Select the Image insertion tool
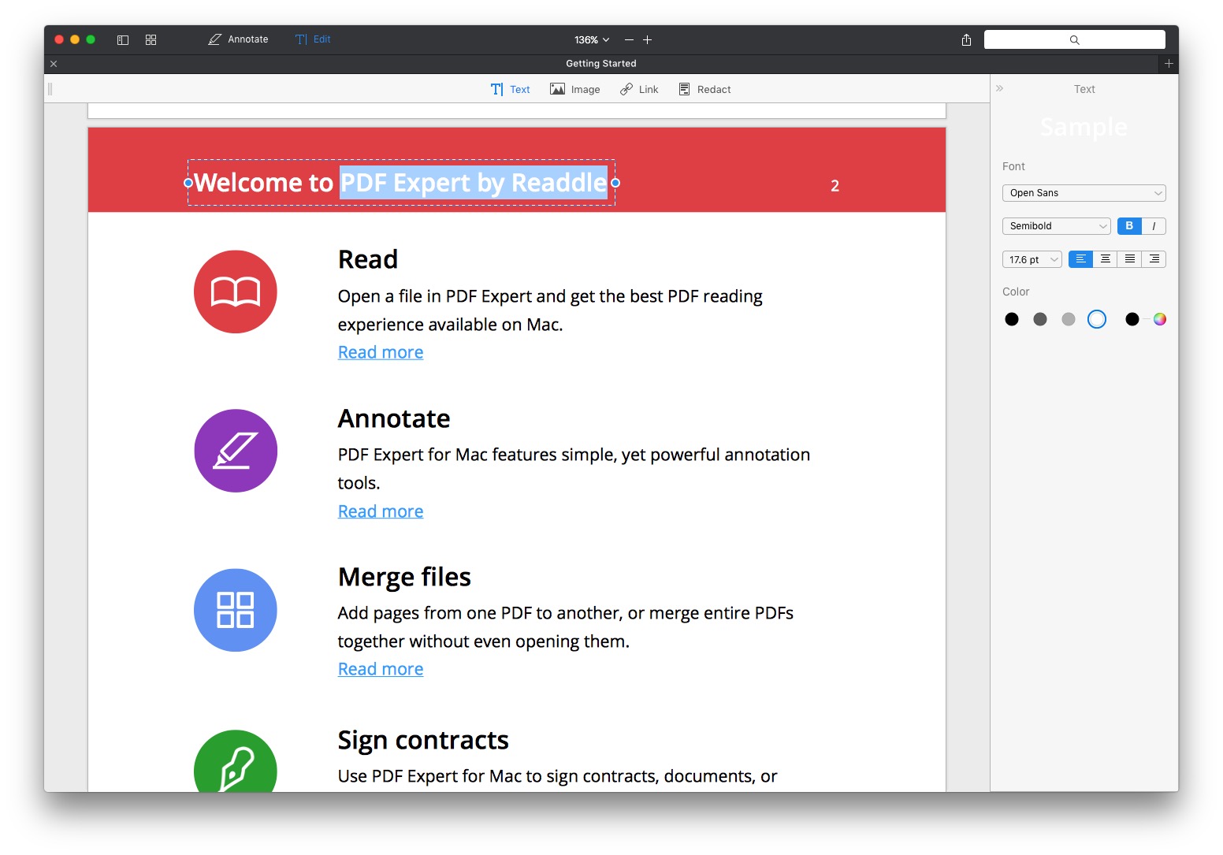Viewport: 1223px width, 855px height. pyautogui.click(x=574, y=89)
